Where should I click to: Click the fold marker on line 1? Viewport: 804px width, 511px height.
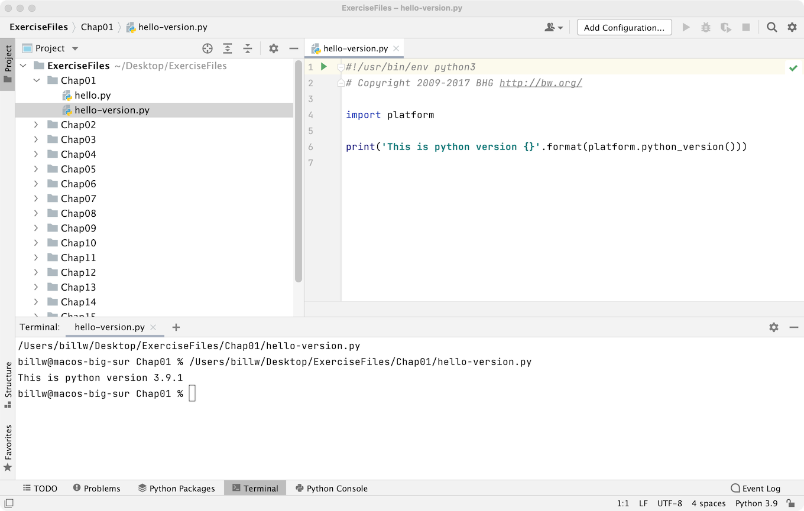coord(341,67)
